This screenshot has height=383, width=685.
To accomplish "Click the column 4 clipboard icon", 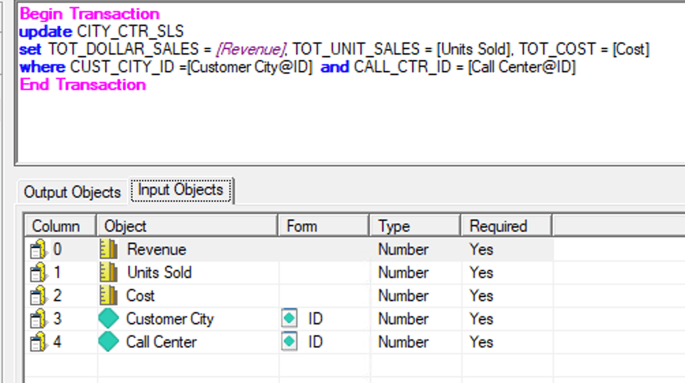I will [38, 342].
